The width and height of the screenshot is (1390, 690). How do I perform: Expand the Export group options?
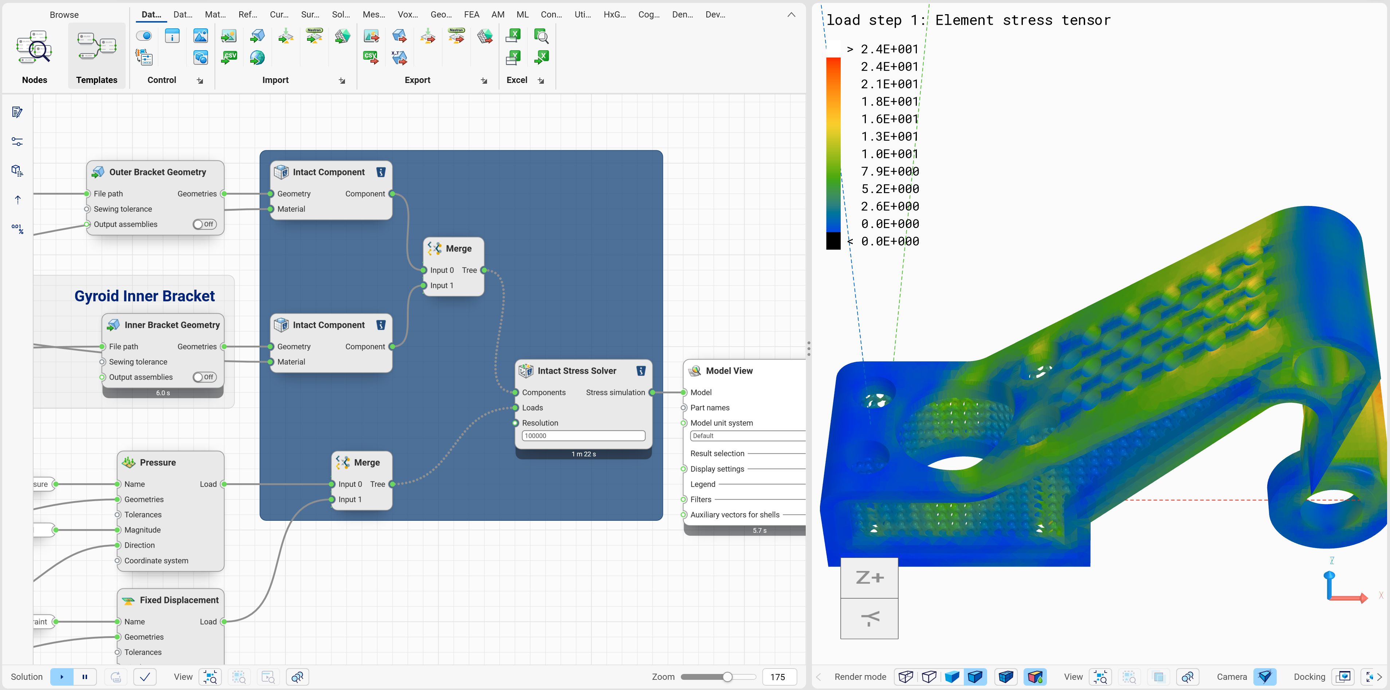click(483, 80)
